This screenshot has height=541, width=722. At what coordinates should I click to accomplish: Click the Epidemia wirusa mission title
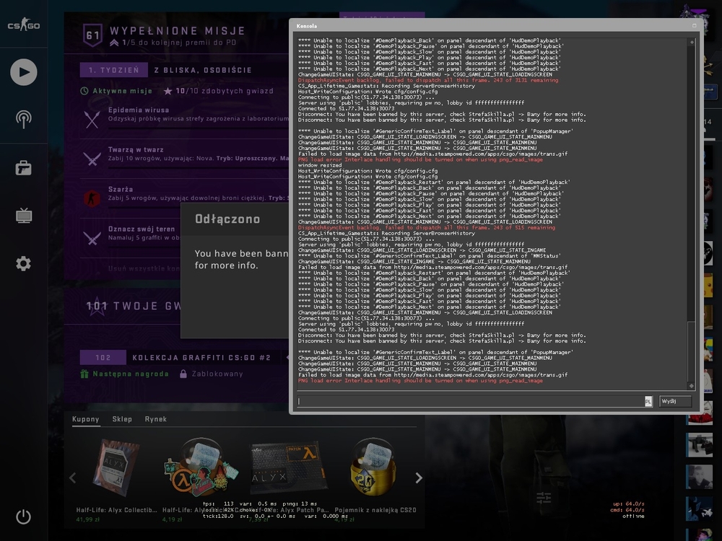tap(139, 110)
